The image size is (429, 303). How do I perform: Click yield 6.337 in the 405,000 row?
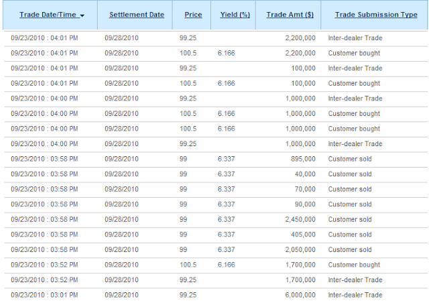[x=227, y=235]
